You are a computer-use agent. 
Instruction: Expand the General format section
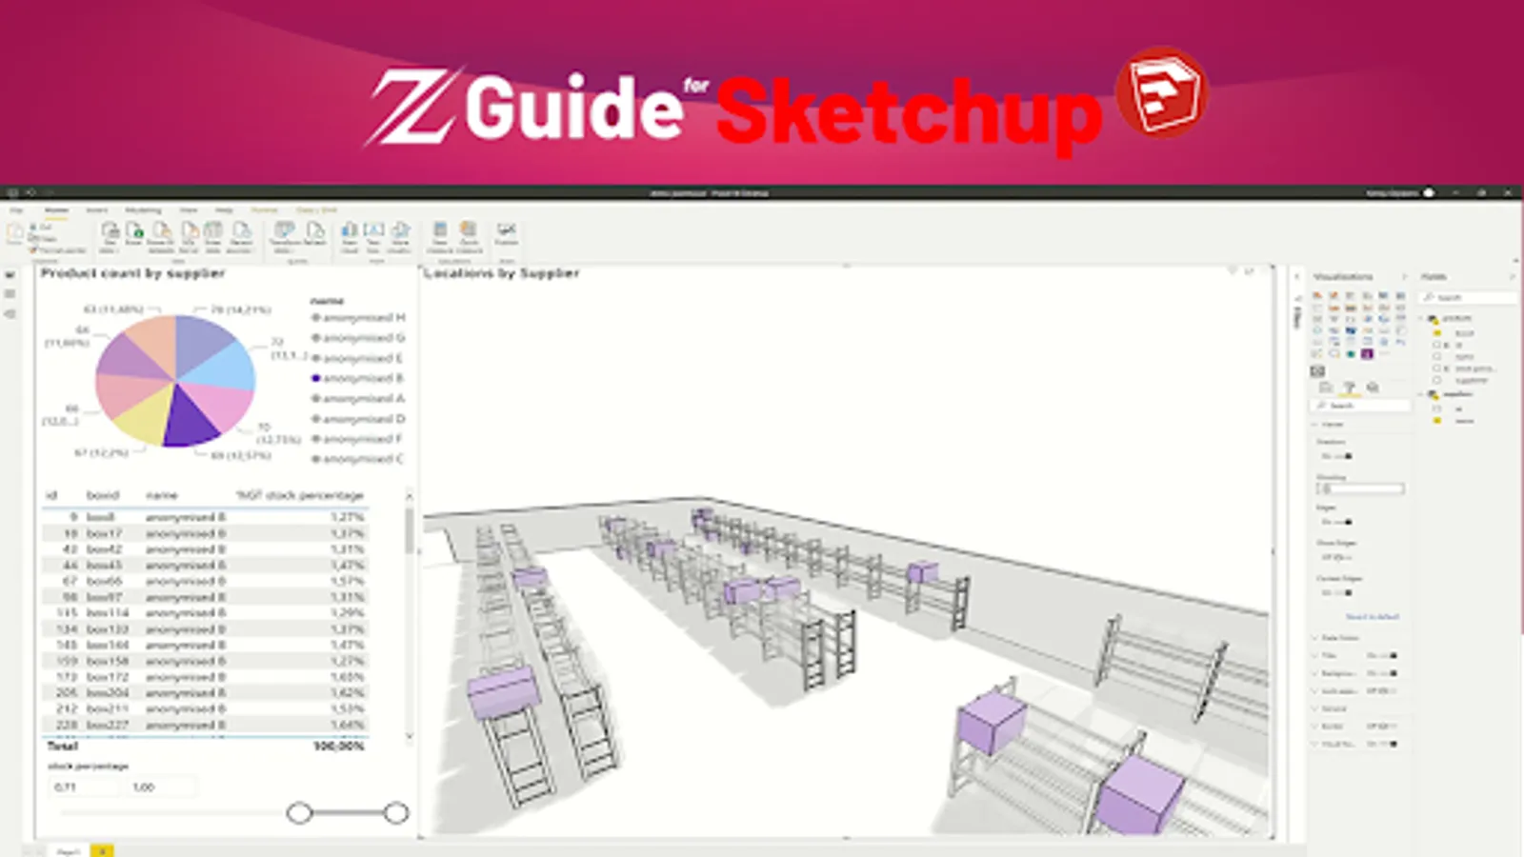1316,708
